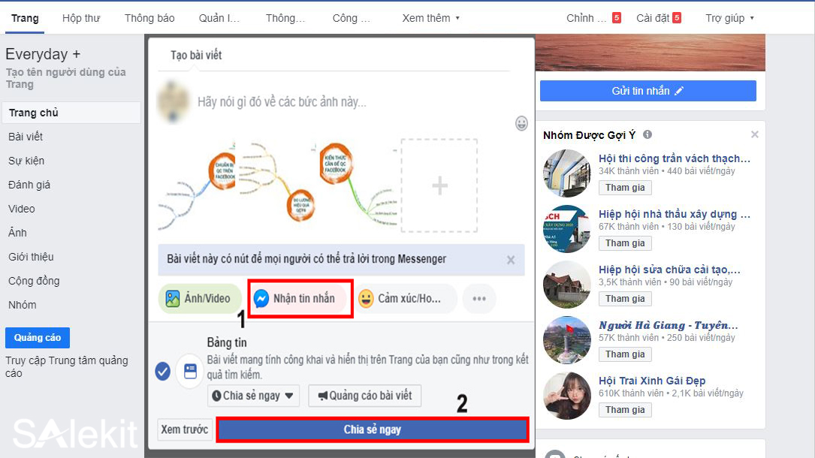This screenshot has width=815, height=458.
Task: Expand the Xem thêm navigation dropdown
Action: [x=430, y=18]
